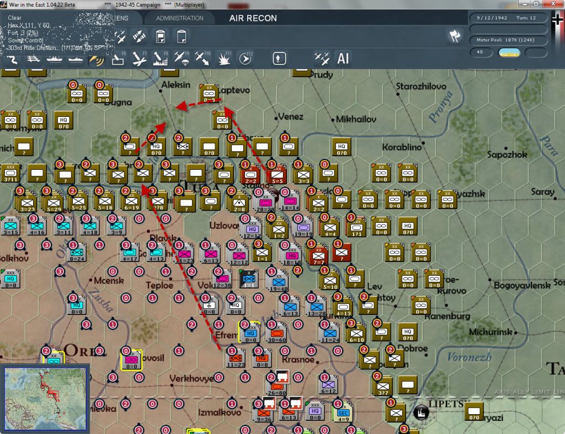The width and height of the screenshot is (565, 434).
Task: Open the second document icon in upper toolbar
Action: [182, 36]
